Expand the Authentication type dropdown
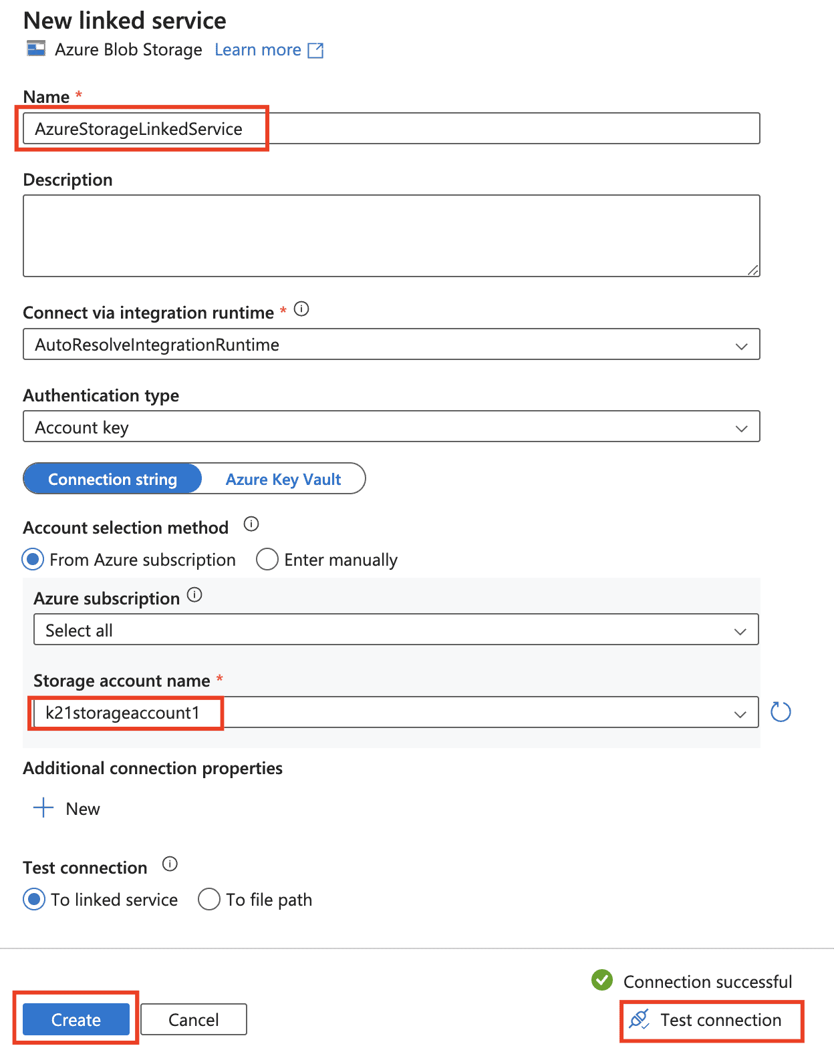Image resolution: width=834 pixels, height=1050 pixels. point(391,427)
